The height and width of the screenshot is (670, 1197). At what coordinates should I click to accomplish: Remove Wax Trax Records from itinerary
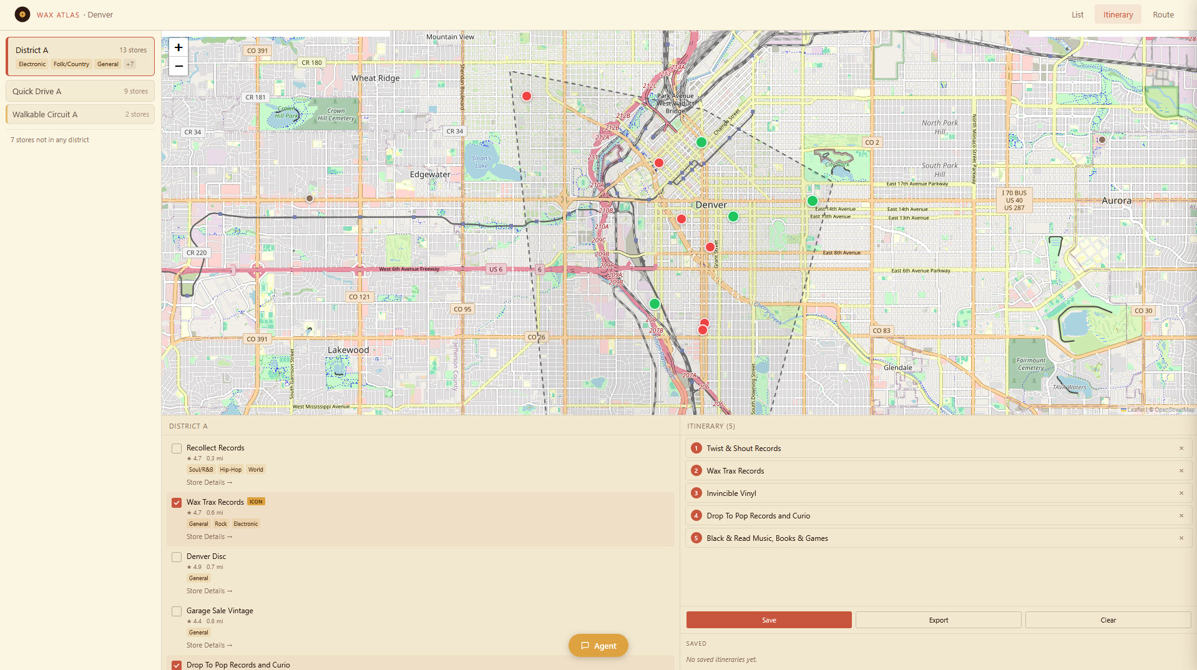tap(1181, 471)
